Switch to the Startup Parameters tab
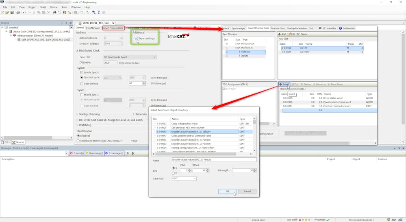Image resolution: width=406 pixels, height=222 pixels. coord(297,28)
